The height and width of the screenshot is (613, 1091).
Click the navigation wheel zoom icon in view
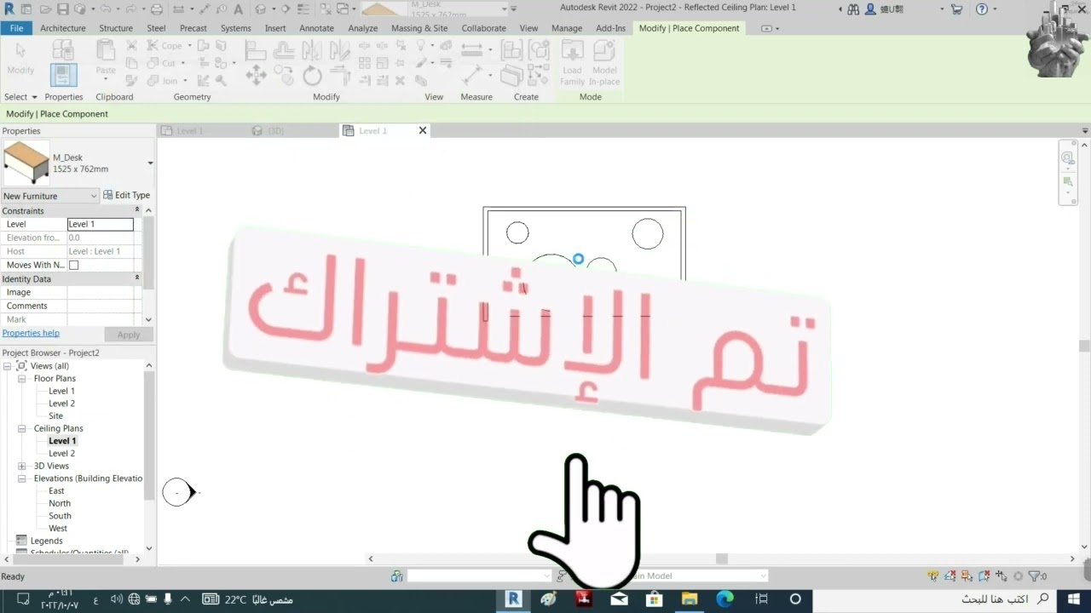coord(1068,158)
